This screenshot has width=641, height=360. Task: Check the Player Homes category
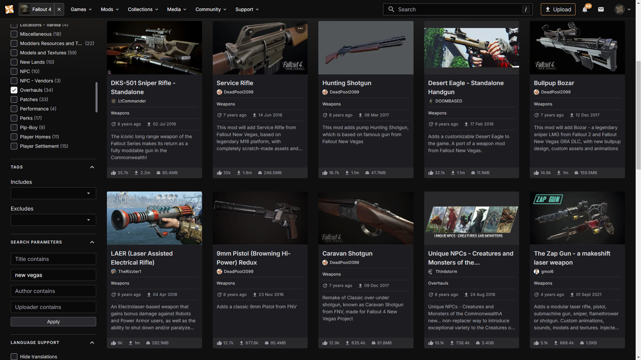[14, 137]
